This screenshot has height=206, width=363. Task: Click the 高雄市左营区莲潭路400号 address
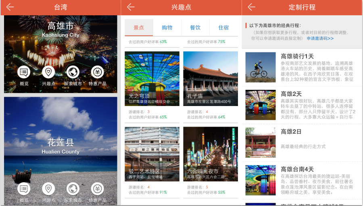(209, 102)
